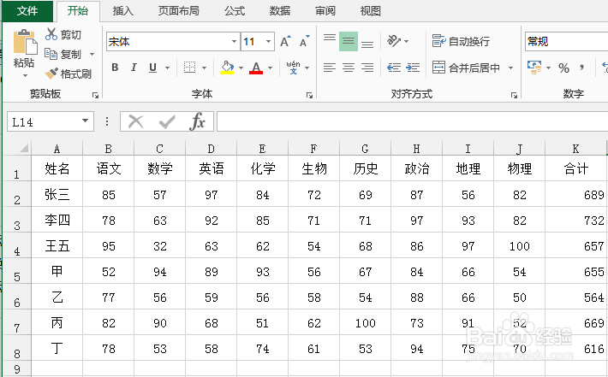The height and width of the screenshot is (377, 608).
Task: Select row 5 header
Action: point(16,271)
